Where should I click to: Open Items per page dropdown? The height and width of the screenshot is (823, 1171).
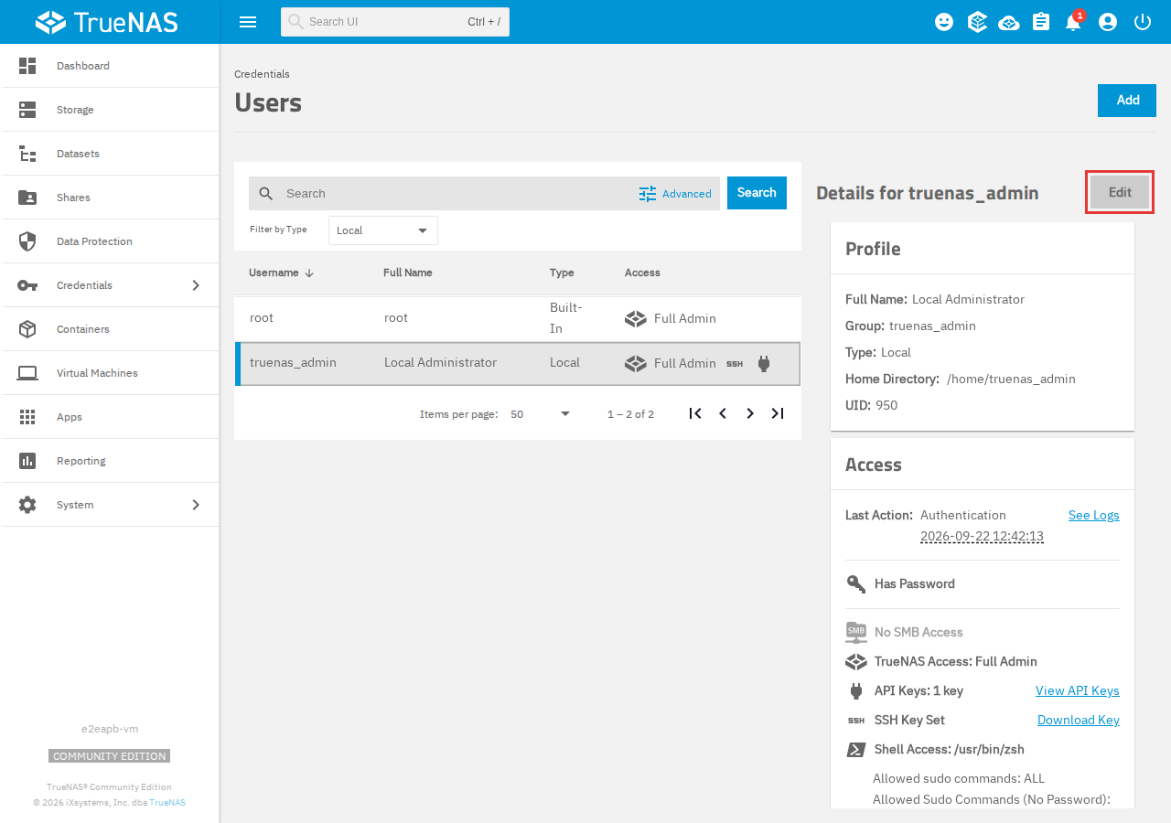coord(540,414)
